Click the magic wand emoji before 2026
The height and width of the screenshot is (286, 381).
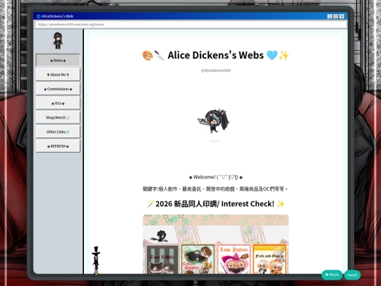(x=151, y=204)
